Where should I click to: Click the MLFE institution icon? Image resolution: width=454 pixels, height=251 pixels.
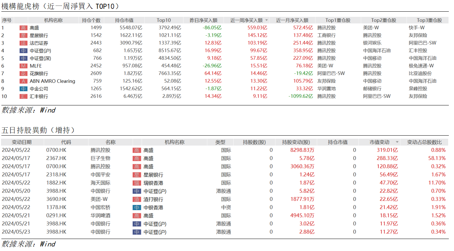pyautogui.click(x=23, y=66)
